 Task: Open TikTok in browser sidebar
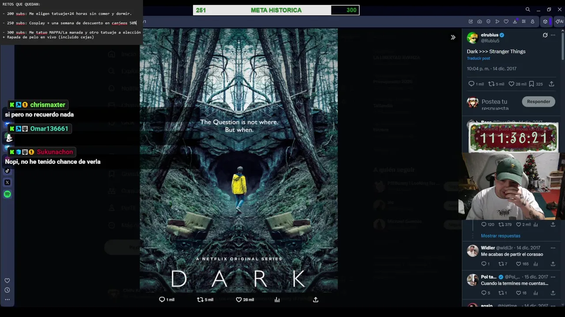tap(7, 171)
